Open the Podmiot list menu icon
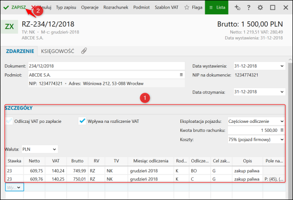 tap(181, 75)
